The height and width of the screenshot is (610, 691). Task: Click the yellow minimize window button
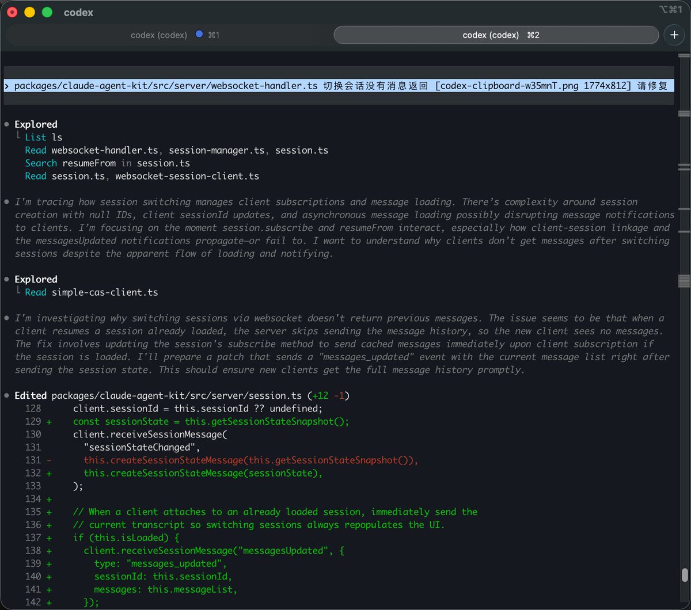(x=29, y=12)
